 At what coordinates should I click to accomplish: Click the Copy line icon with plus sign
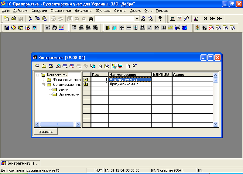click(x=65, y=66)
